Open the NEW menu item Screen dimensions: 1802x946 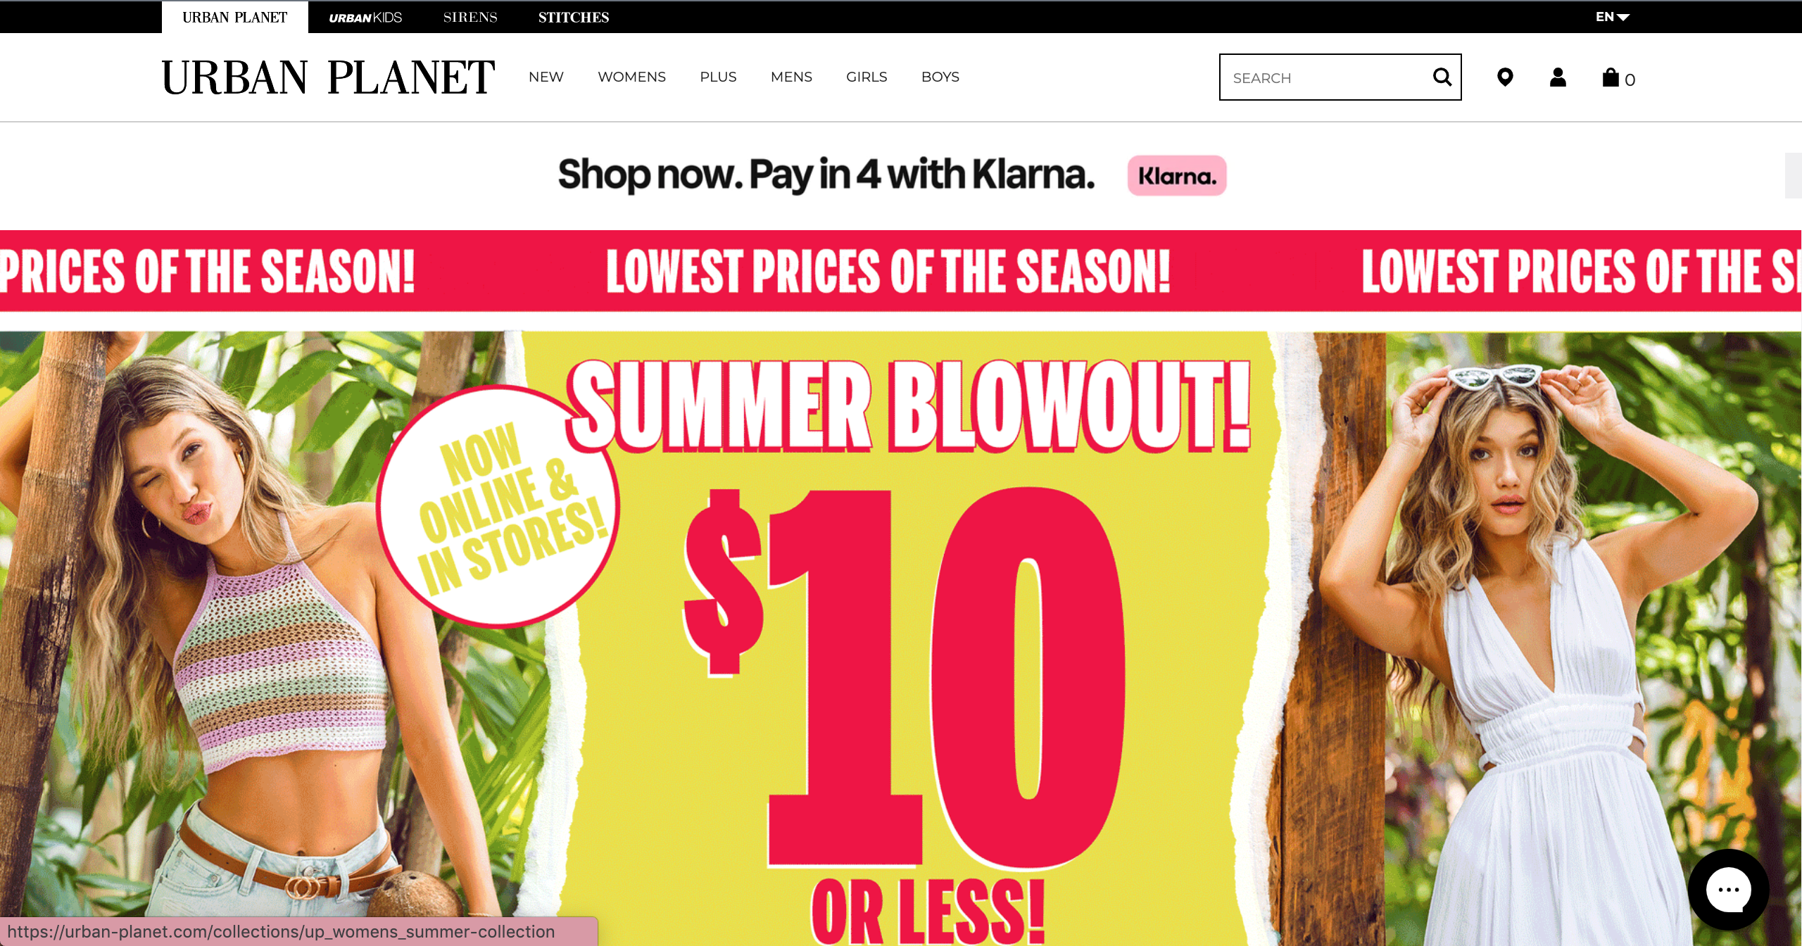point(546,77)
